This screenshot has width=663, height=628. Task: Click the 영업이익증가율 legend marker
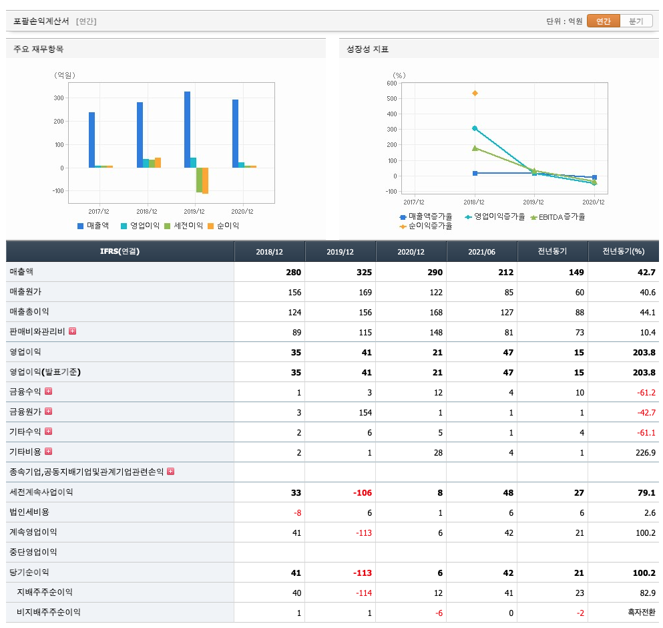[468, 217]
